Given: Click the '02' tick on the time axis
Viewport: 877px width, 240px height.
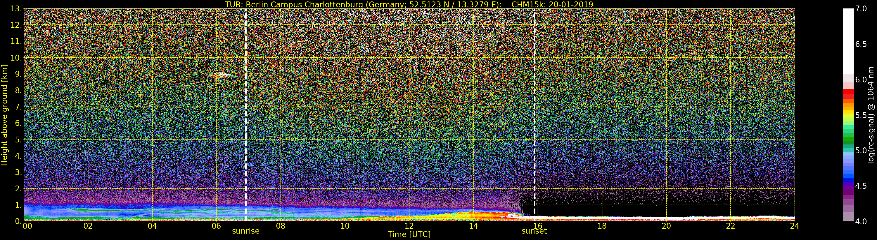Looking at the screenshot, I should click(88, 226).
